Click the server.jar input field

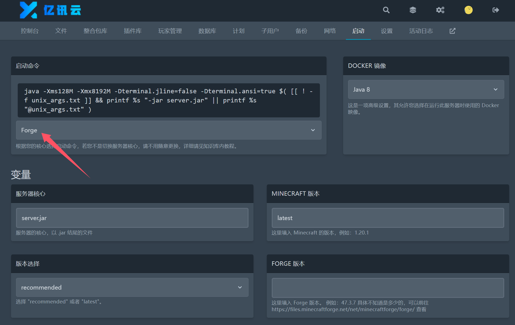(132, 218)
